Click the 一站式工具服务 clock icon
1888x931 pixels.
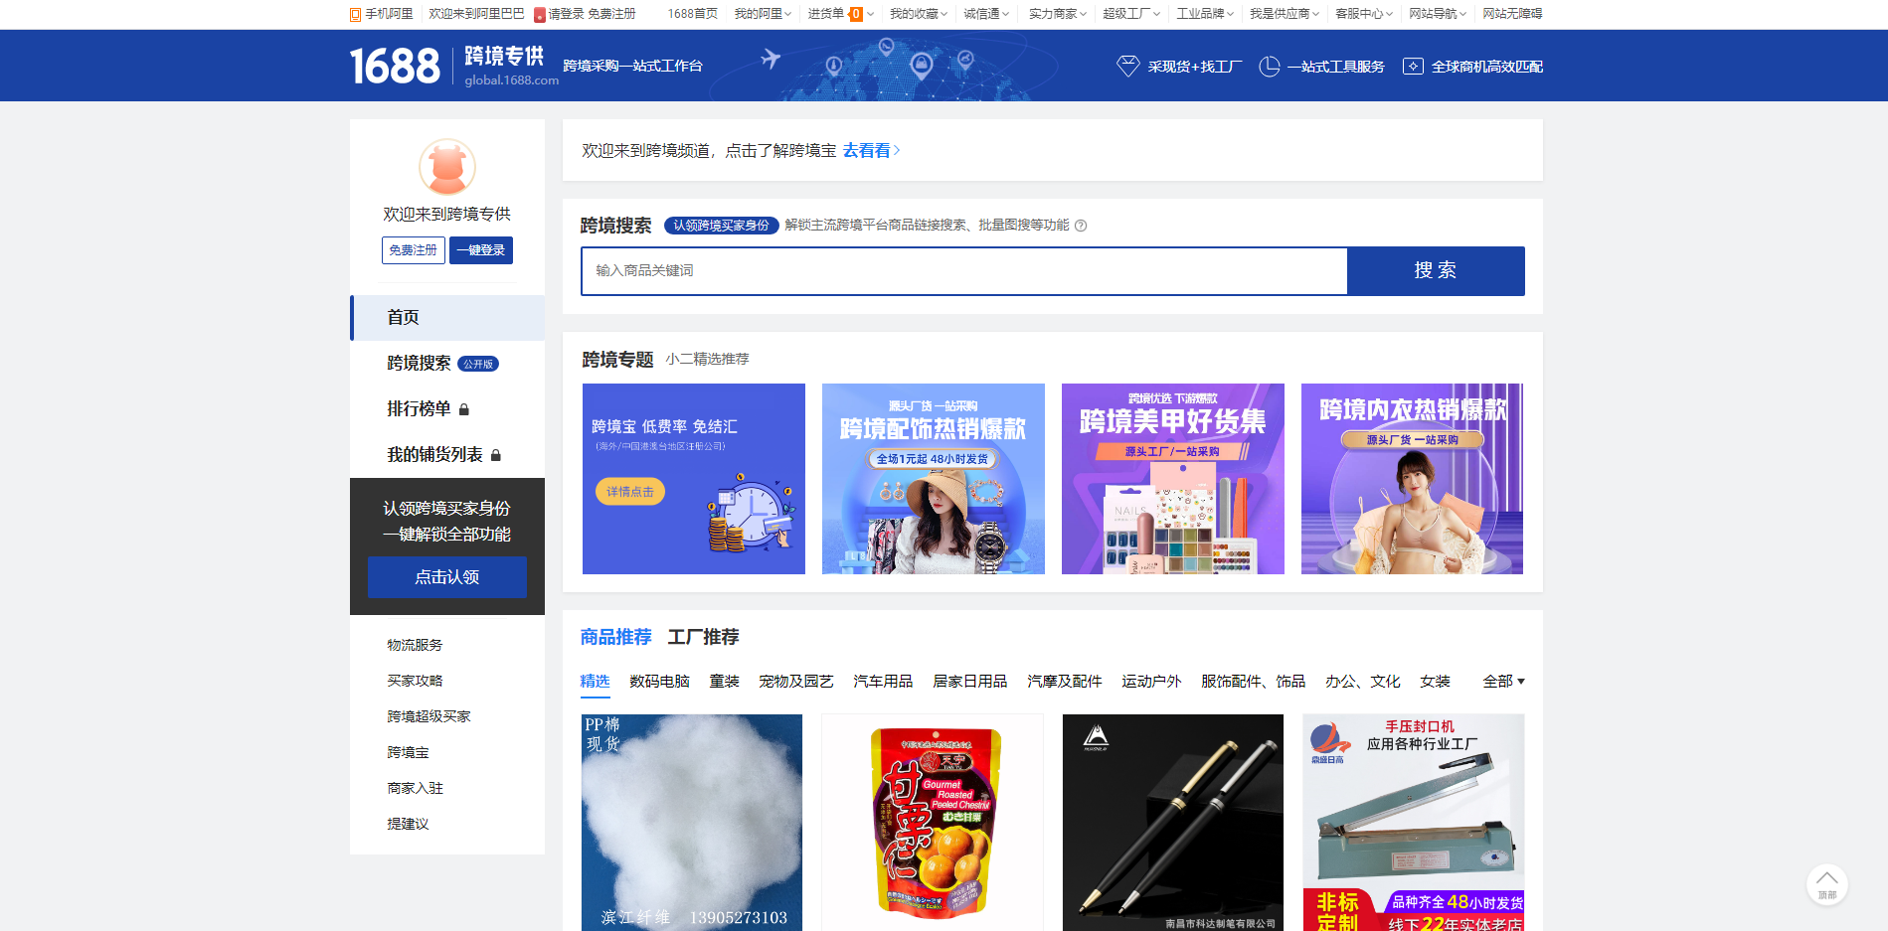(1270, 66)
